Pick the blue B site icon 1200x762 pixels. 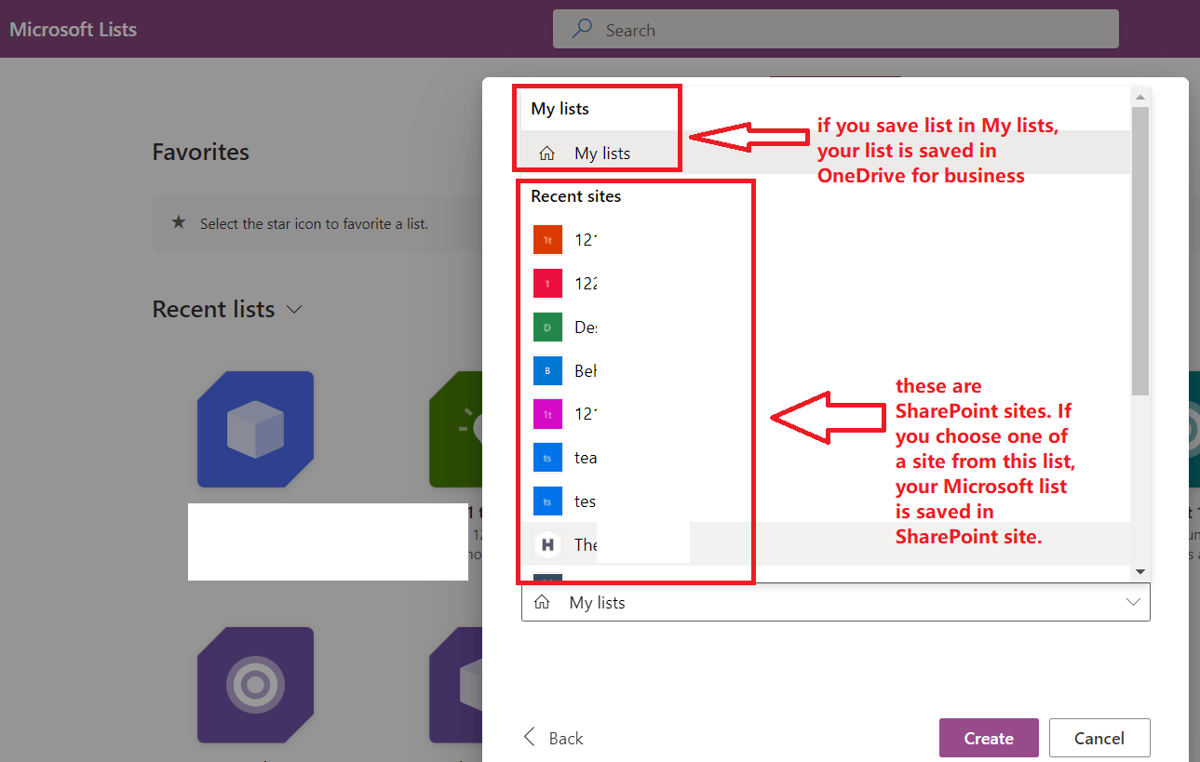pyautogui.click(x=547, y=370)
